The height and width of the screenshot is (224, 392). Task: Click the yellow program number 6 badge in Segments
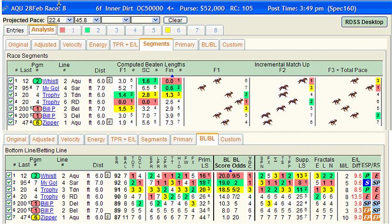37,123
